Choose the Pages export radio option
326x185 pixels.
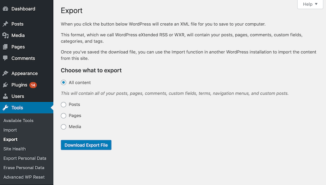pos(64,116)
